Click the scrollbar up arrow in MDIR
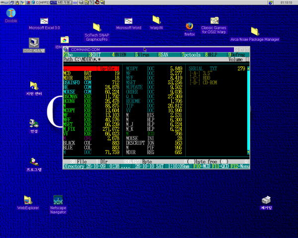 248,68
